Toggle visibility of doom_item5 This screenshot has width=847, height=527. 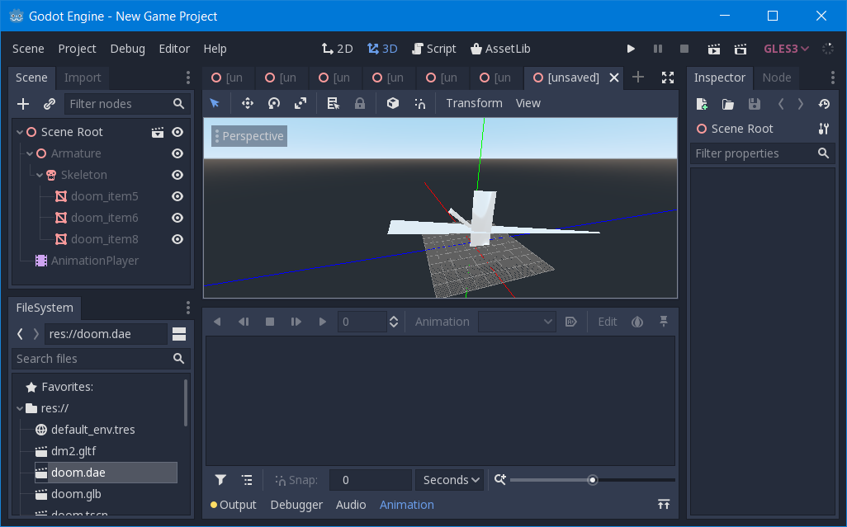(177, 196)
